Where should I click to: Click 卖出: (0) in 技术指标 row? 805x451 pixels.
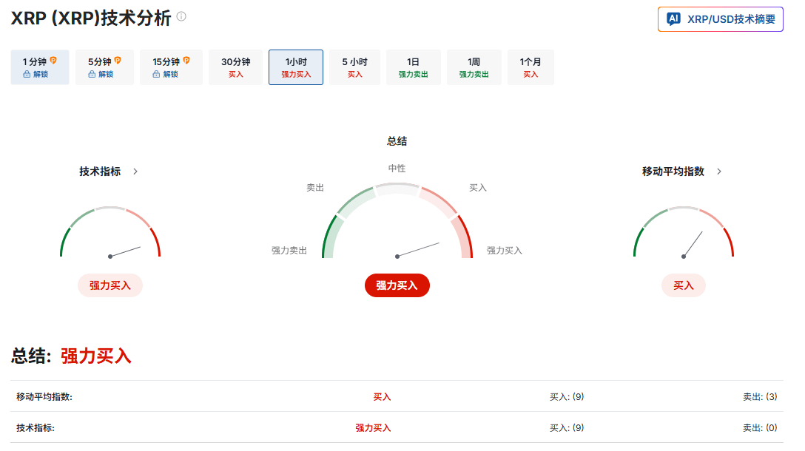(760, 428)
